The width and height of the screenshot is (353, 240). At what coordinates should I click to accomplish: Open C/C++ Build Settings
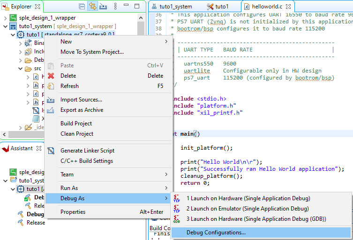109,161
